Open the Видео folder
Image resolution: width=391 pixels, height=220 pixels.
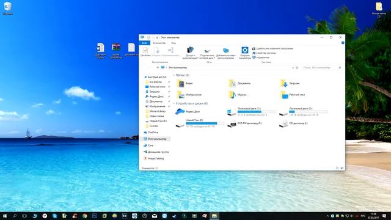coord(185,83)
